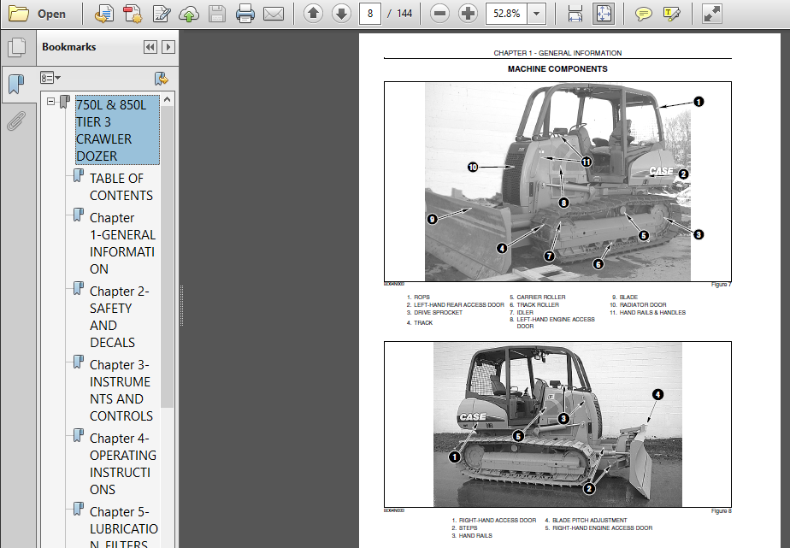Image resolution: width=790 pixels, height=548 pixels.
Task: Click the Bookmarks panel title
Action: tap(69, 47)
